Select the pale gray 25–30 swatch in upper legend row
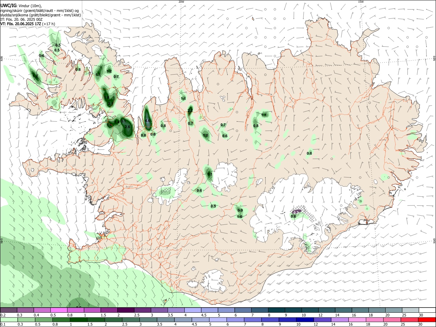The image size is (436, 327). coord(410,310)
